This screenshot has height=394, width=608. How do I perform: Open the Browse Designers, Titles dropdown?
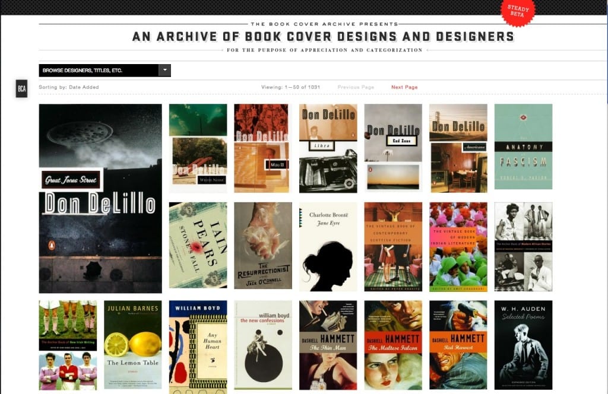click(104, 71)
